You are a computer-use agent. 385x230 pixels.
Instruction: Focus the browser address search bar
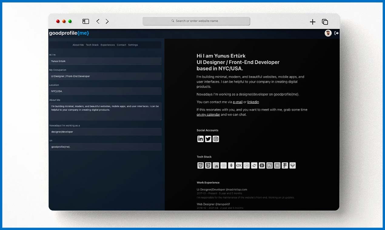pos(196,21)
